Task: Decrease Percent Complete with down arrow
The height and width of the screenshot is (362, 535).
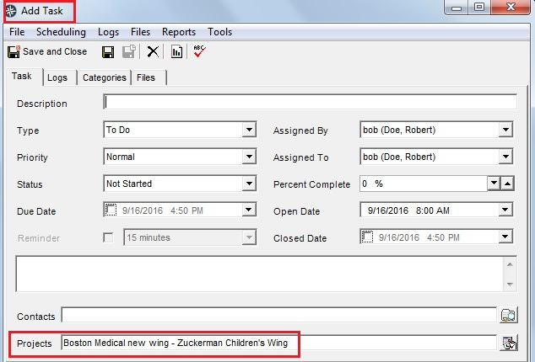Action: point(494,184)
